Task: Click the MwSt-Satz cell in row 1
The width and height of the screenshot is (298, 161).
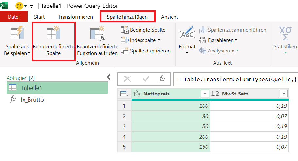Action: [x=249, y=106]
